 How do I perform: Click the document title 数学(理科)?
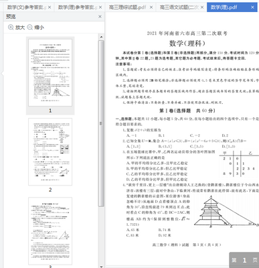(x=187, y=43)
